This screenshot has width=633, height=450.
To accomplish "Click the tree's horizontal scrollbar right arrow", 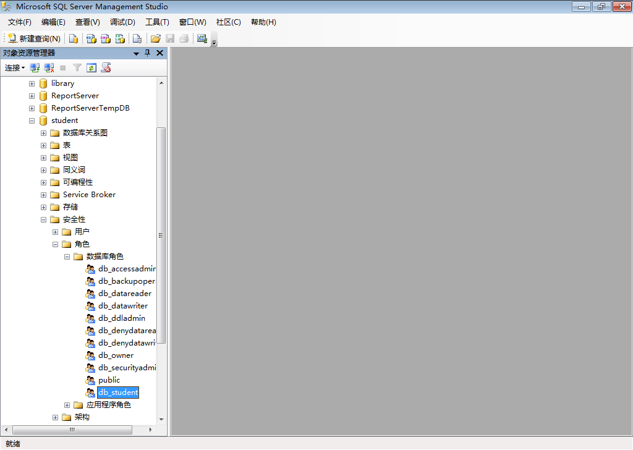I will pyautogui.click(x=151, y=430).
